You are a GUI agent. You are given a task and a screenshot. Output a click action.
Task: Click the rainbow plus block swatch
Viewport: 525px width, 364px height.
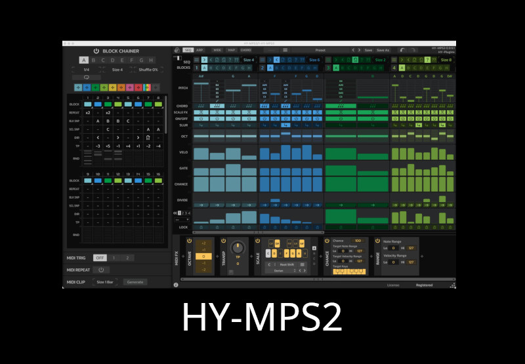coord(147,87)
